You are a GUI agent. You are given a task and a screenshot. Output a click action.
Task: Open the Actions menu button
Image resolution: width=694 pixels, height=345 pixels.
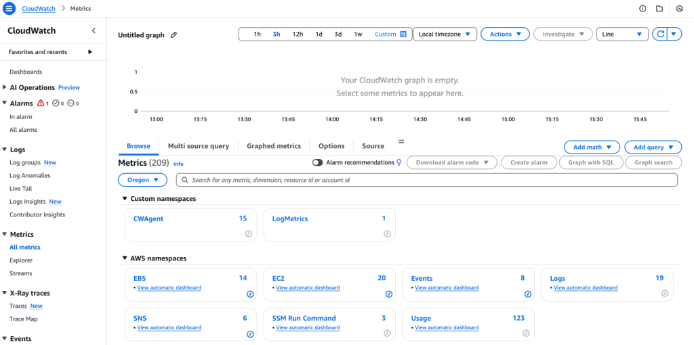click(505, 34)
